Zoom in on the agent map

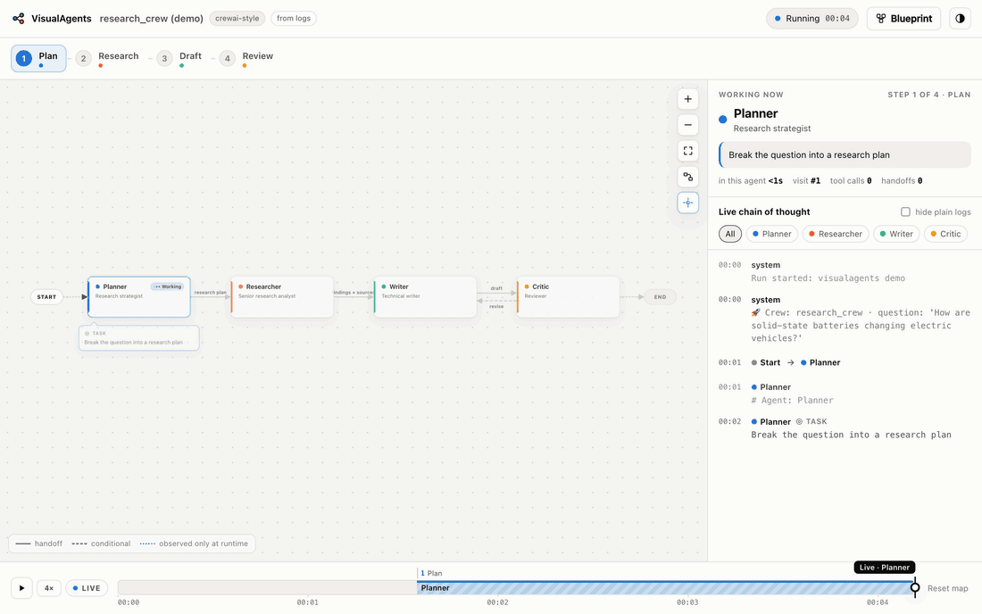(687, 99)
